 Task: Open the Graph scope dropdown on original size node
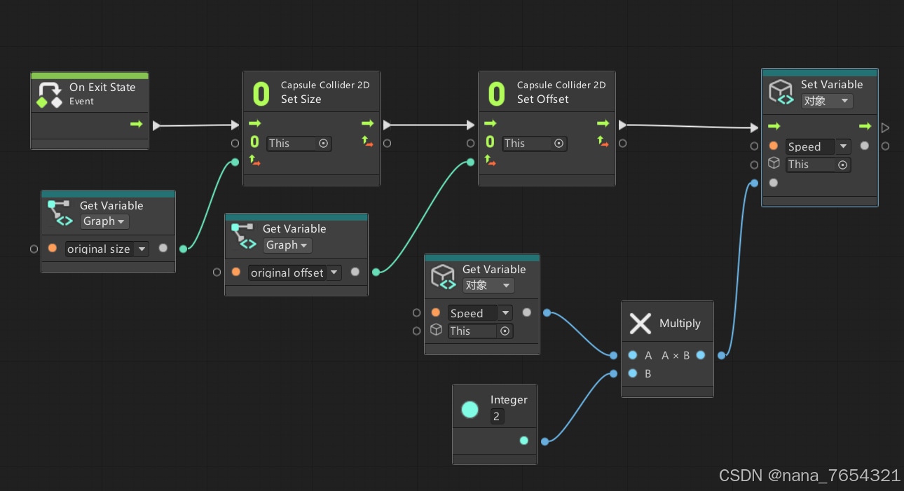click(104, 221)
